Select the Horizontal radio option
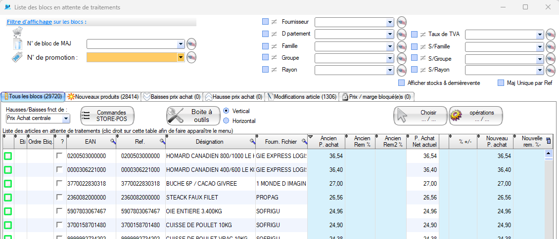Screen dimensions: 559x239 (226, 120)
